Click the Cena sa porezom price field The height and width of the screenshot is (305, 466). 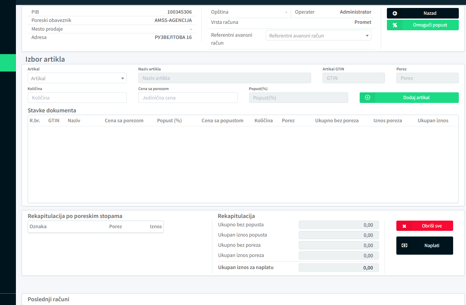tap(188, 98)
